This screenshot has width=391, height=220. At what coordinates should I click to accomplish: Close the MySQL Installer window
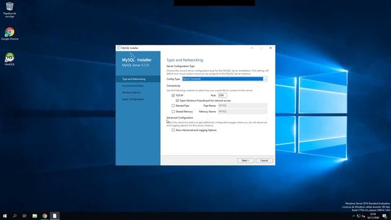click(271, 48)
